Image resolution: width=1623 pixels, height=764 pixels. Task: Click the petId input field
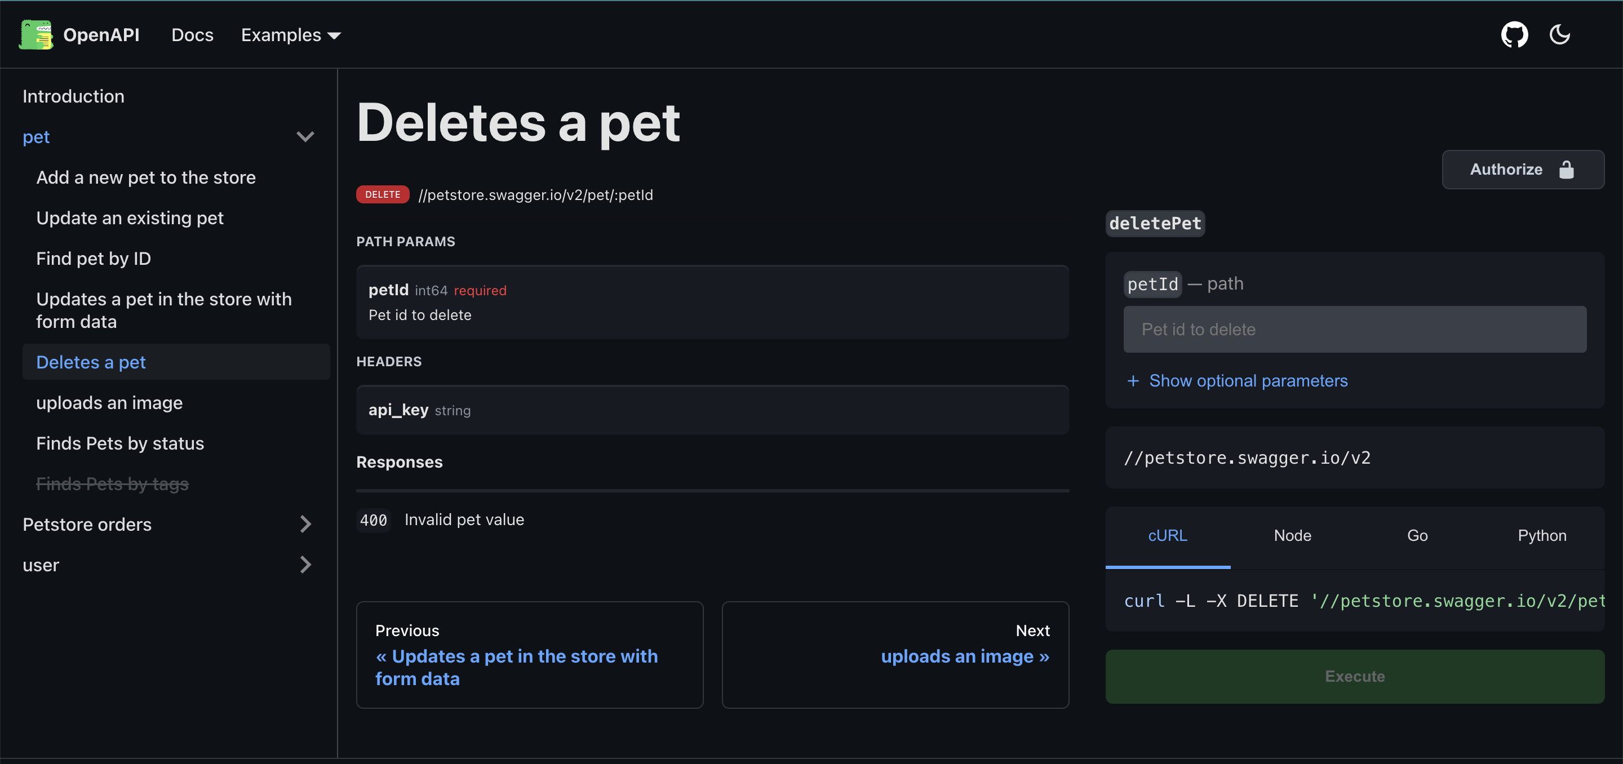(1355, 330)
